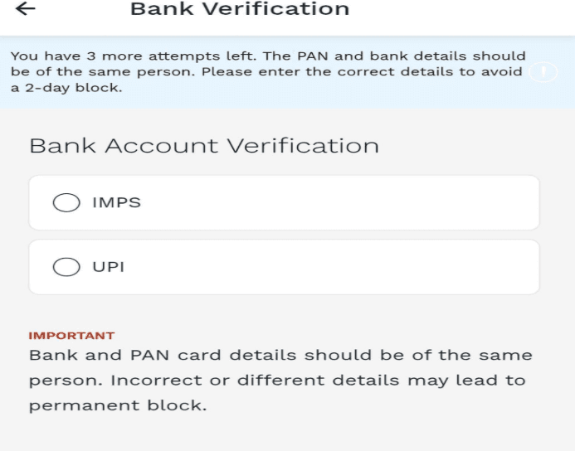
Task: Click the 'permanent block' warning text
Action: point(118,405)
